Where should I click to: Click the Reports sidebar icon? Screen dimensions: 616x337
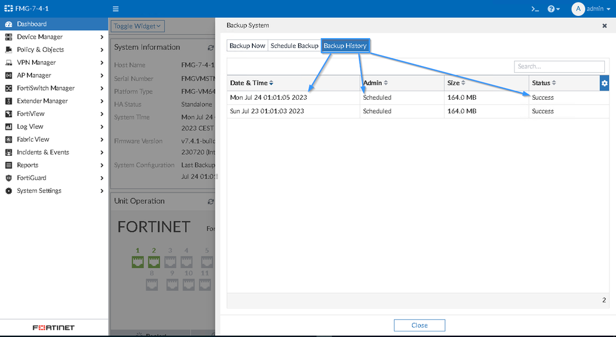click(9, 165)
